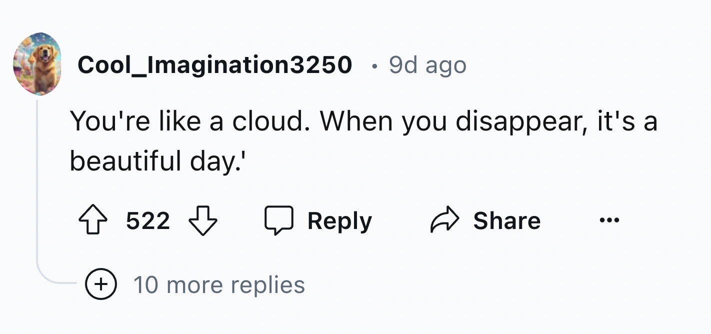Upvote the comment by Cool_Imagination3250
Screen dimensions: 711x334
(94, 221)
